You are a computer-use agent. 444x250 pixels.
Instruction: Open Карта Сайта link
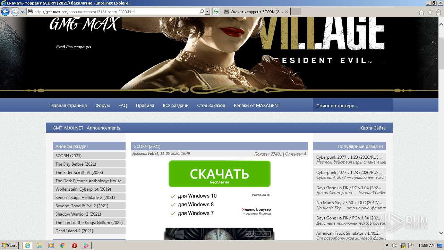[x=373, y=128]
